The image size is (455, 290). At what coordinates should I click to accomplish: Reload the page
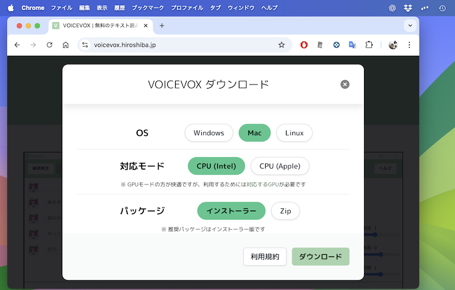[49, 45]
